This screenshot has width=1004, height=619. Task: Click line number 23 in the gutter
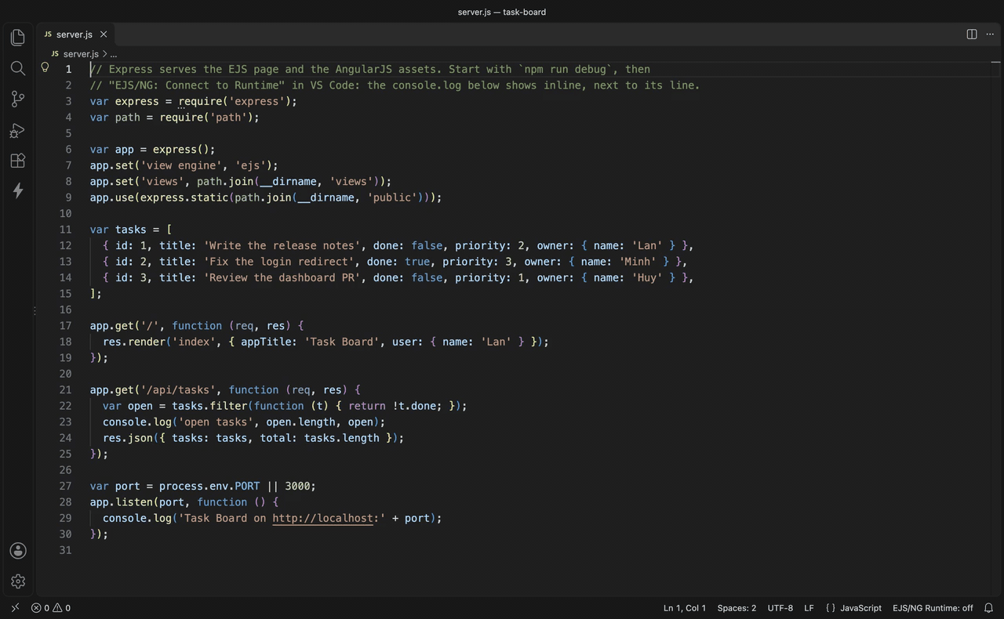coord(65,422)
